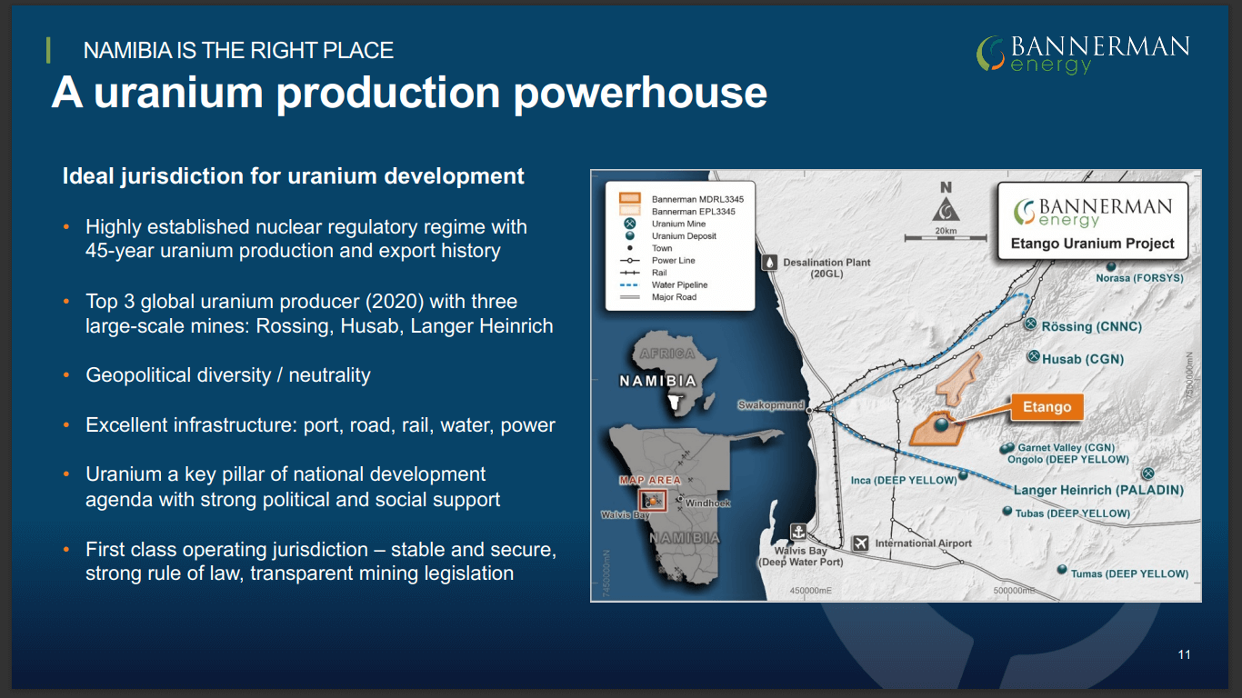Click the 'Windhoek' label on Namibia inset
The image size is (1242, 698).
[708, 503]
